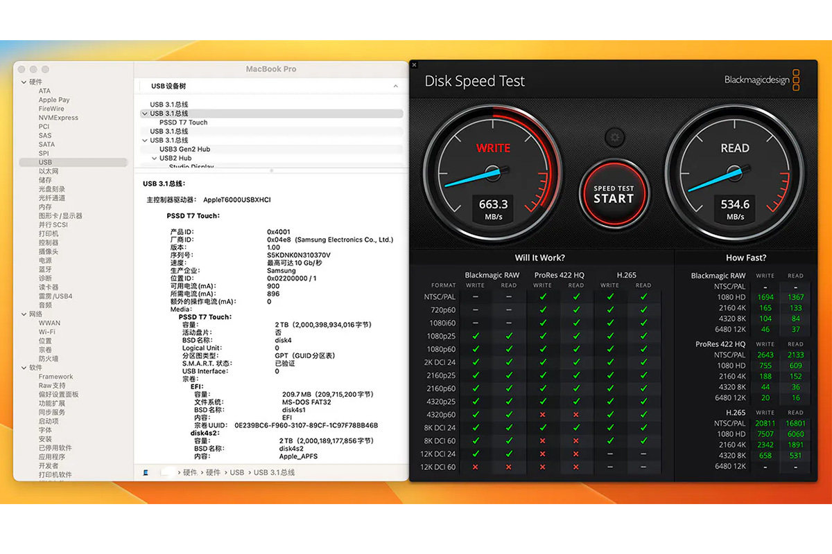Viewport: 832px width, 554px height.
Task: Click the split pane divider handle
Action: point(271,170)
